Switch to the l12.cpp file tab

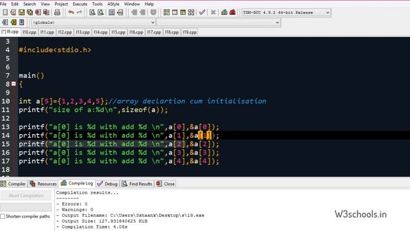(x=65, y=32)
